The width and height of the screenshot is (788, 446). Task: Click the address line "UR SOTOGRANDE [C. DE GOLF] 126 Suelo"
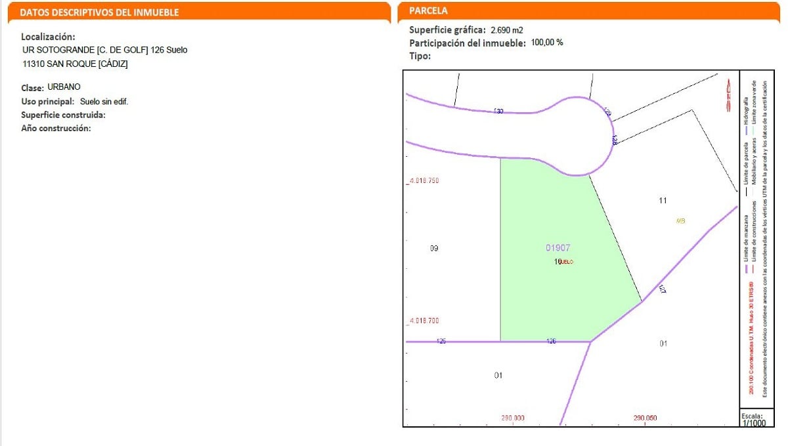tap(104, 50)
